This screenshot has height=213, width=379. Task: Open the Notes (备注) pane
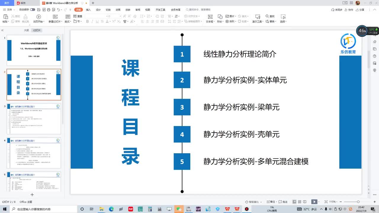coord(271,202)
